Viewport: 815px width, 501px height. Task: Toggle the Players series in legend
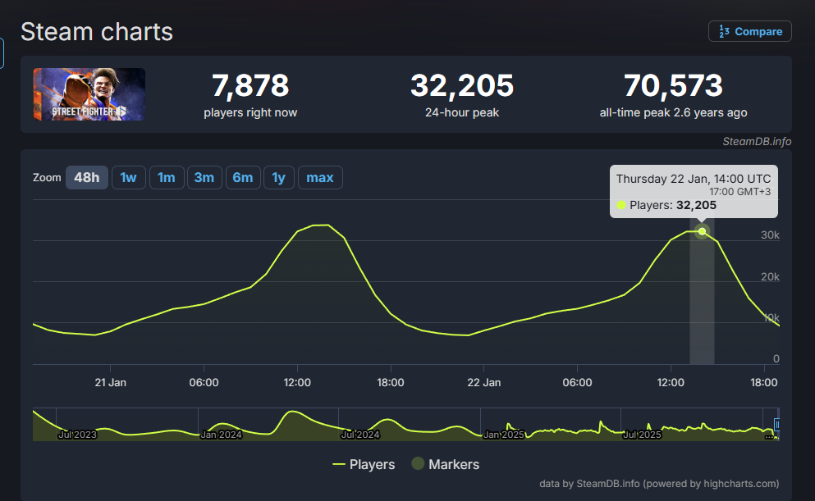click(x=364, y=464)
